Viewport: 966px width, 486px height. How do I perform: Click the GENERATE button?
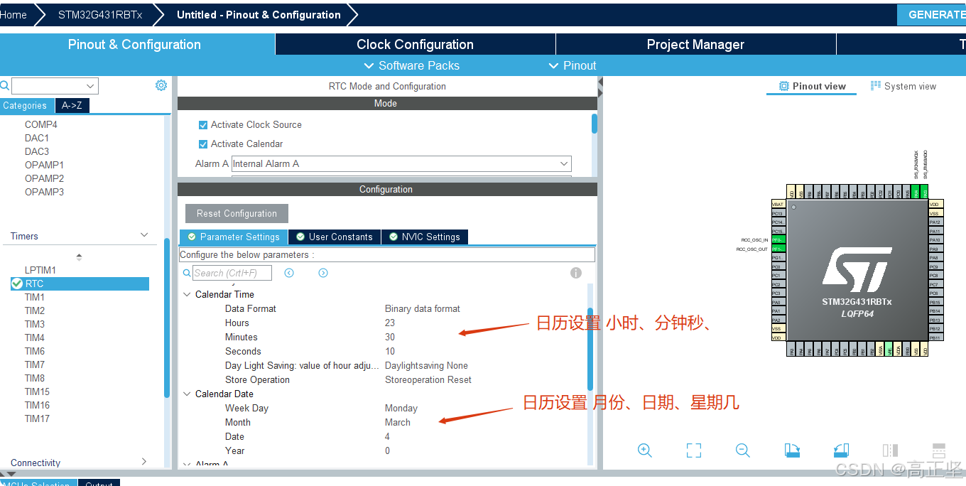click(932, 15)
